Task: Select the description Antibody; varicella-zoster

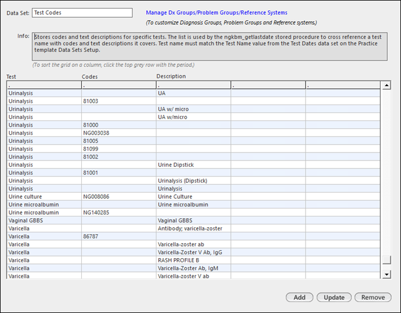Action: pyautogui.click(x=193, y=228)
